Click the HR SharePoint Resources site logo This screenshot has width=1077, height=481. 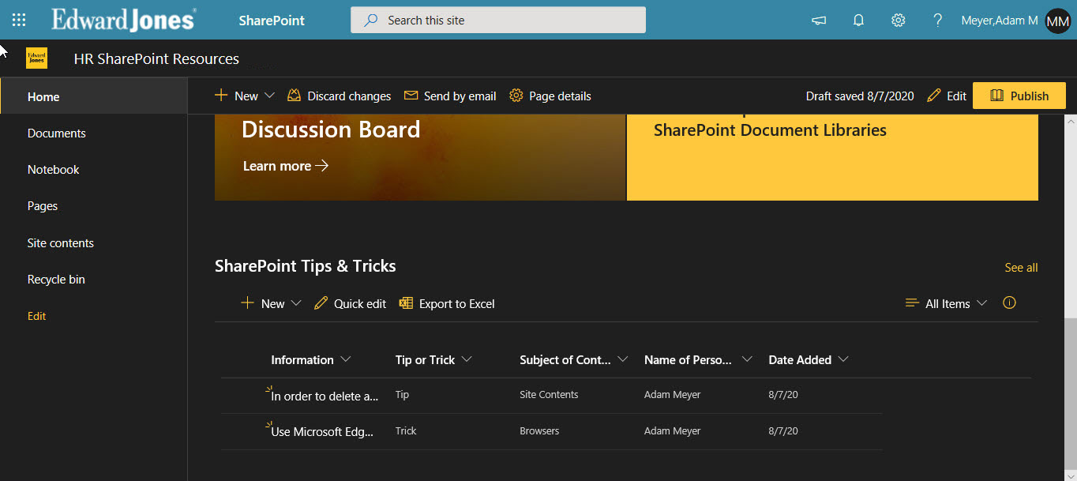(x=36, y=58)
